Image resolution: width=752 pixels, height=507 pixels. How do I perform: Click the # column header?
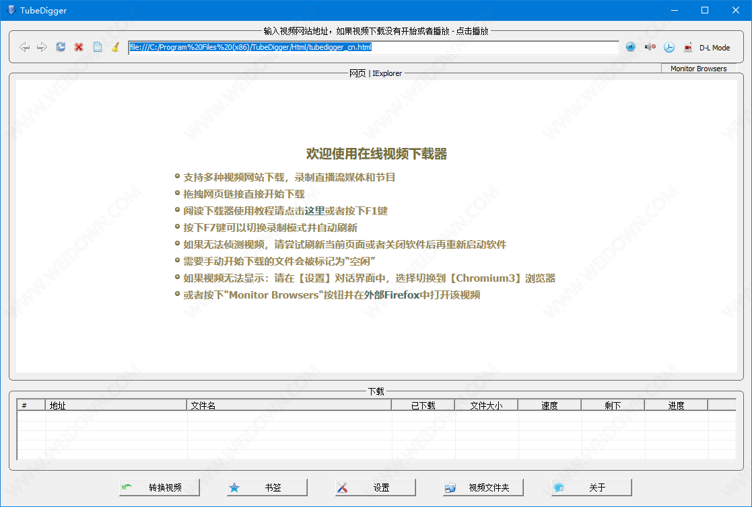coord(31,405)
